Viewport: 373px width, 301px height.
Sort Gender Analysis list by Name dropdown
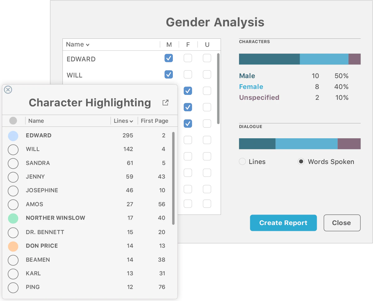pyautogui.click(x=78, y=44)
